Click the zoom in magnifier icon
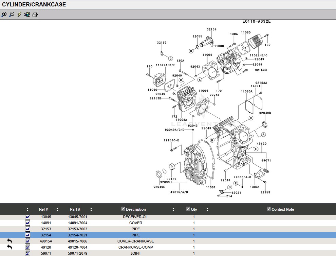Screen dimensions: 336x256 point(4,15)
